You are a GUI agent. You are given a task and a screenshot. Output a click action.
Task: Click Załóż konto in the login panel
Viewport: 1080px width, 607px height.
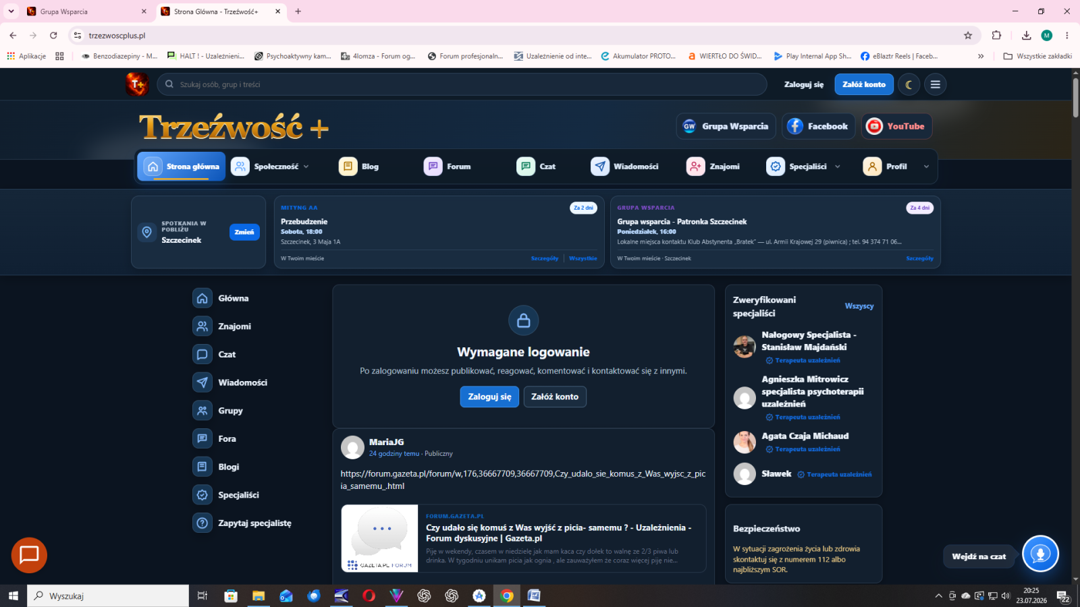[555, 397]
